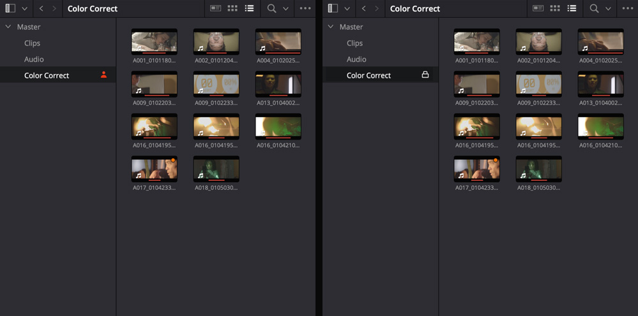The height and width of the screenshot is (316, 638).
Task: Select Color Correct bin in left panel
Action: [x=57, y=75]
